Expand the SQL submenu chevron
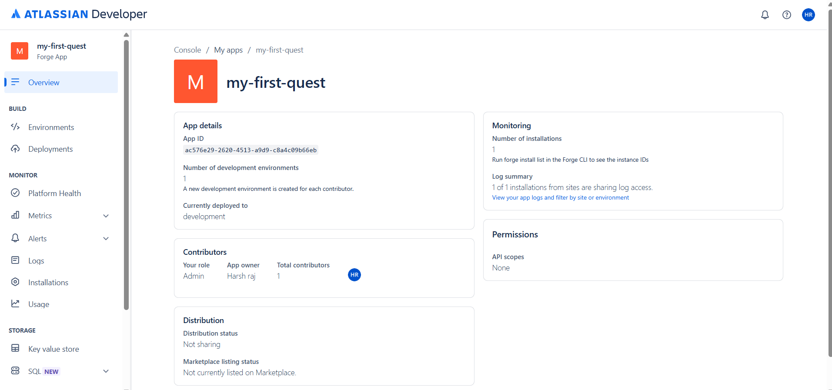The width and height of the screenshot is (832, 390). coord(106,371)
